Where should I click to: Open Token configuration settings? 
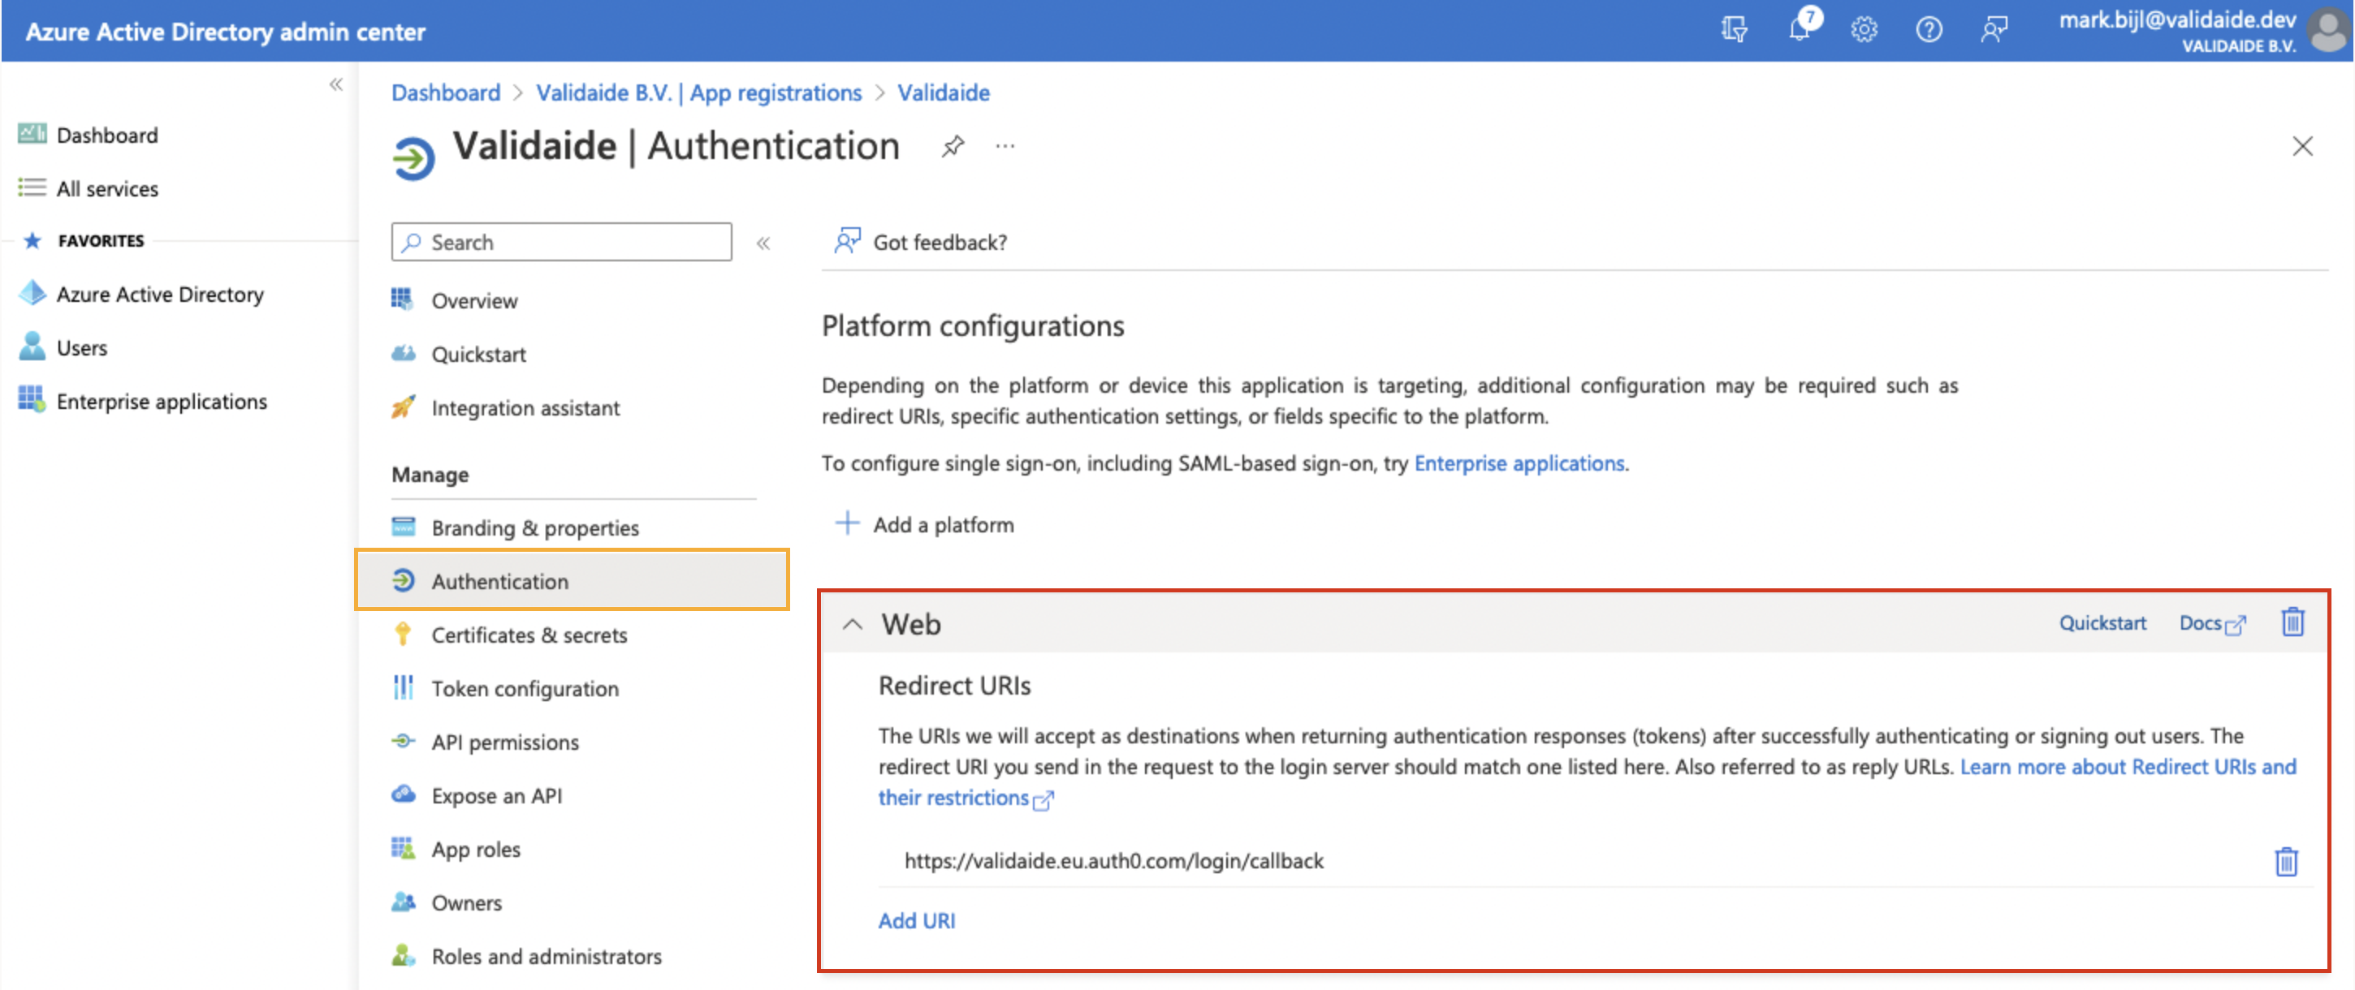coord(524,689)
